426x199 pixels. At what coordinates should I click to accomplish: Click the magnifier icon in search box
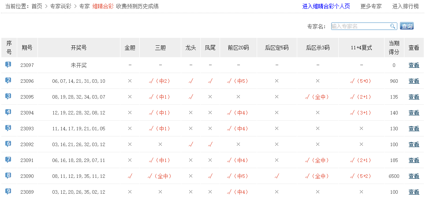392,26
